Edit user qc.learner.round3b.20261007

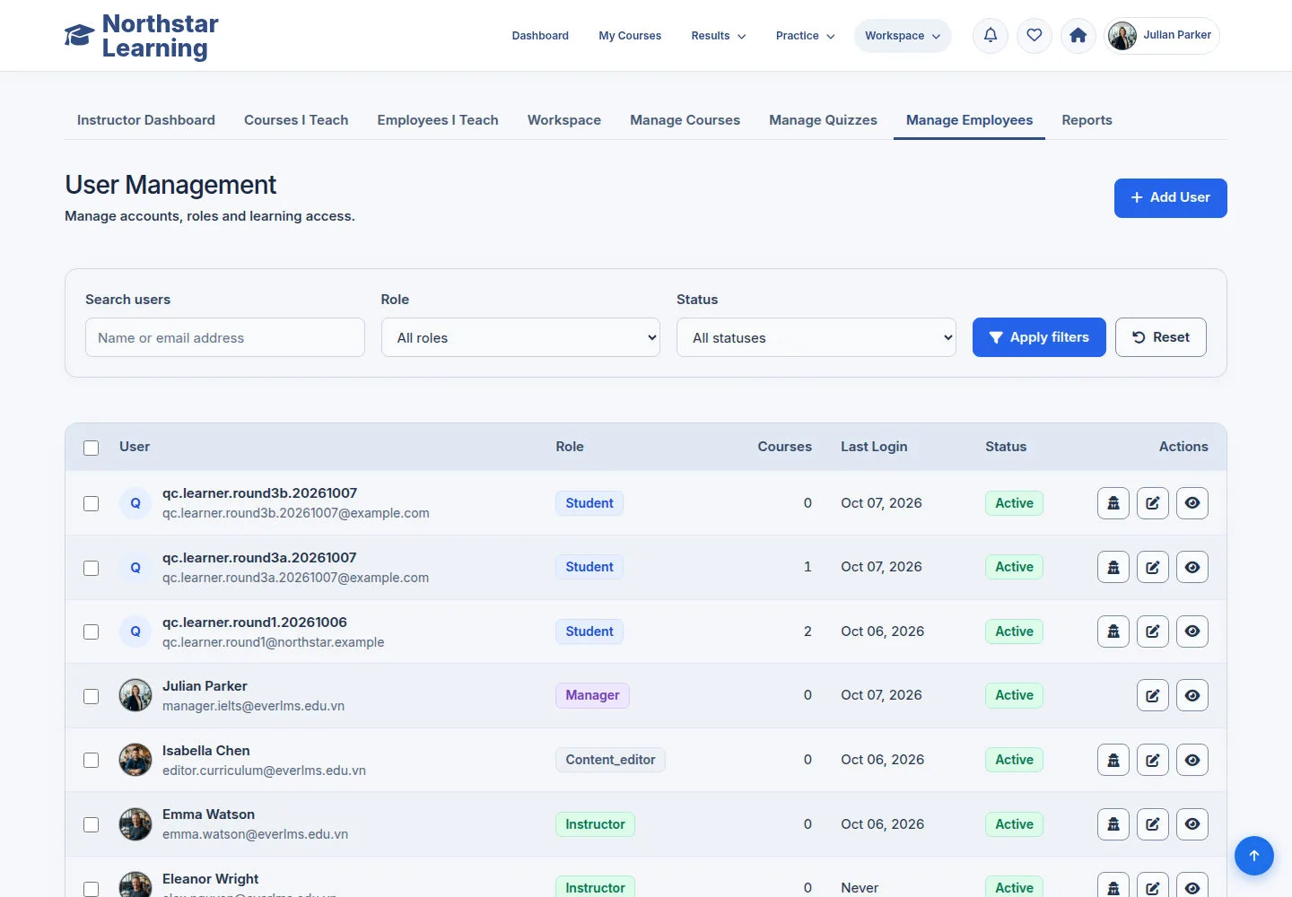point(1153,503)
